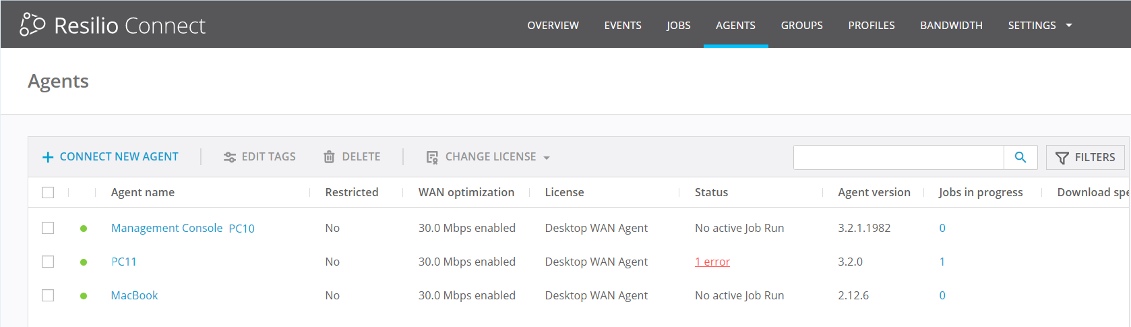Sort by the Status column header
This screenshot has height=327, width=1131.
[x=711, y=192]
